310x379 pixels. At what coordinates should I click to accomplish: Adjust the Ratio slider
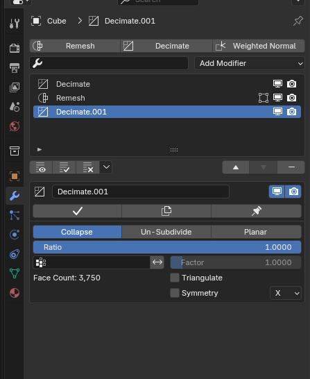click(167, 247)
